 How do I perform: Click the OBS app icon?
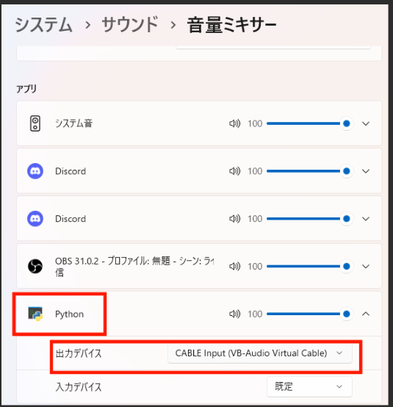[x=35, y=267]
